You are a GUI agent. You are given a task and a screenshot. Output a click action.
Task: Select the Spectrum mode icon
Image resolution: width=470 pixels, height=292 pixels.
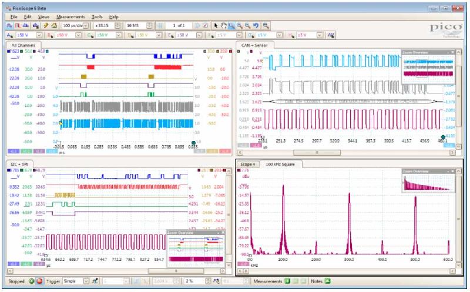coord(26,26)
